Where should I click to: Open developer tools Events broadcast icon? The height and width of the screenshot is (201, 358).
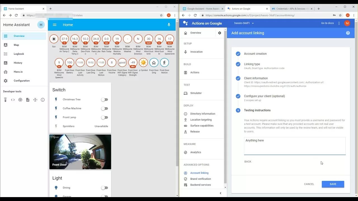pos(20,100)
